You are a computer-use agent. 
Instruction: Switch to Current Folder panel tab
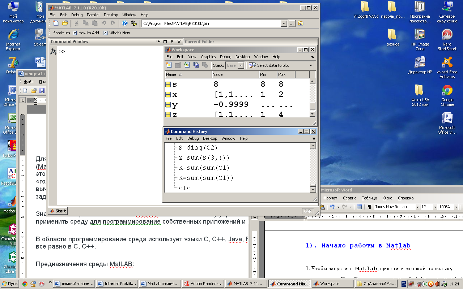(199, 42)
